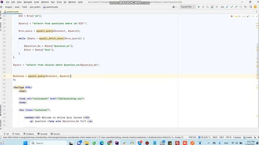Screen dimensions: 259x145
Task: Click the laragon breadcrumb
Action: [8, 7]
